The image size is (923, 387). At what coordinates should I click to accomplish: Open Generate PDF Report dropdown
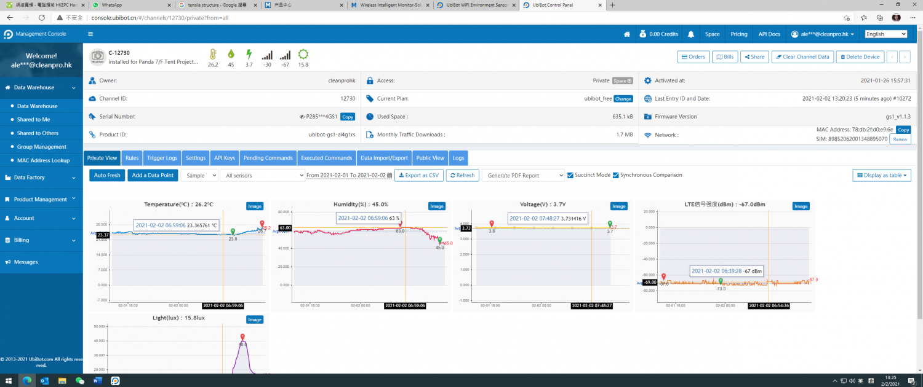click(x=523, y=176)
